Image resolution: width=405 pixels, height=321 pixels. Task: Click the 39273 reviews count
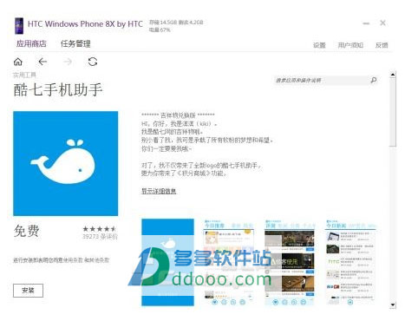(100, 237)
